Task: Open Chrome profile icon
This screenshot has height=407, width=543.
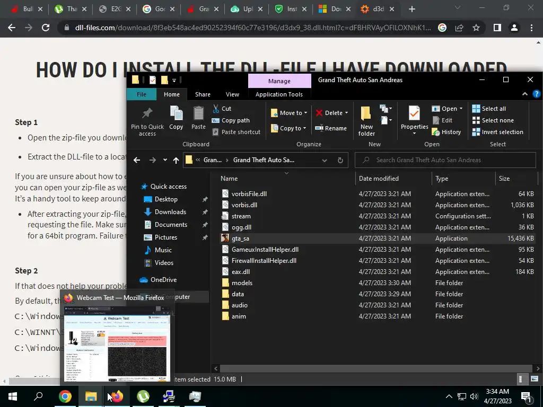Action: (x=514, y=28)
